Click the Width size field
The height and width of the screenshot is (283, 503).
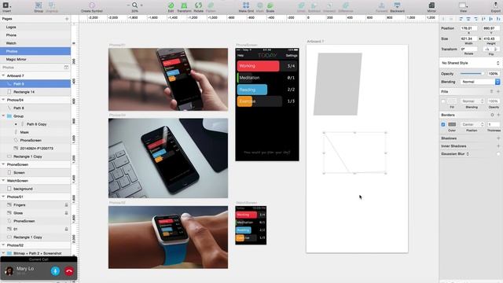pyautogui.click(x=468, y=39)
